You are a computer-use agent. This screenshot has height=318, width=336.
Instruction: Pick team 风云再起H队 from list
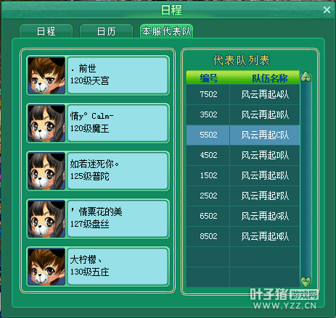(x=243, y=236)
